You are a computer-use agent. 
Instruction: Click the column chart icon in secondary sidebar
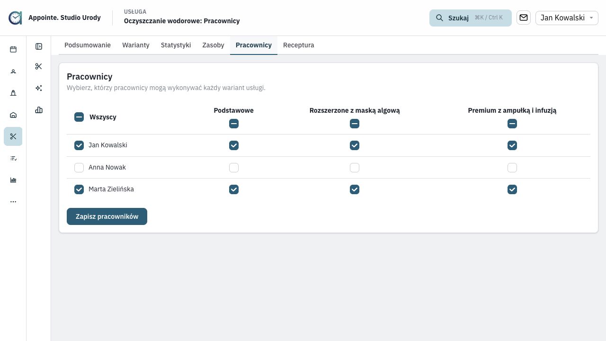pos(39,110)
